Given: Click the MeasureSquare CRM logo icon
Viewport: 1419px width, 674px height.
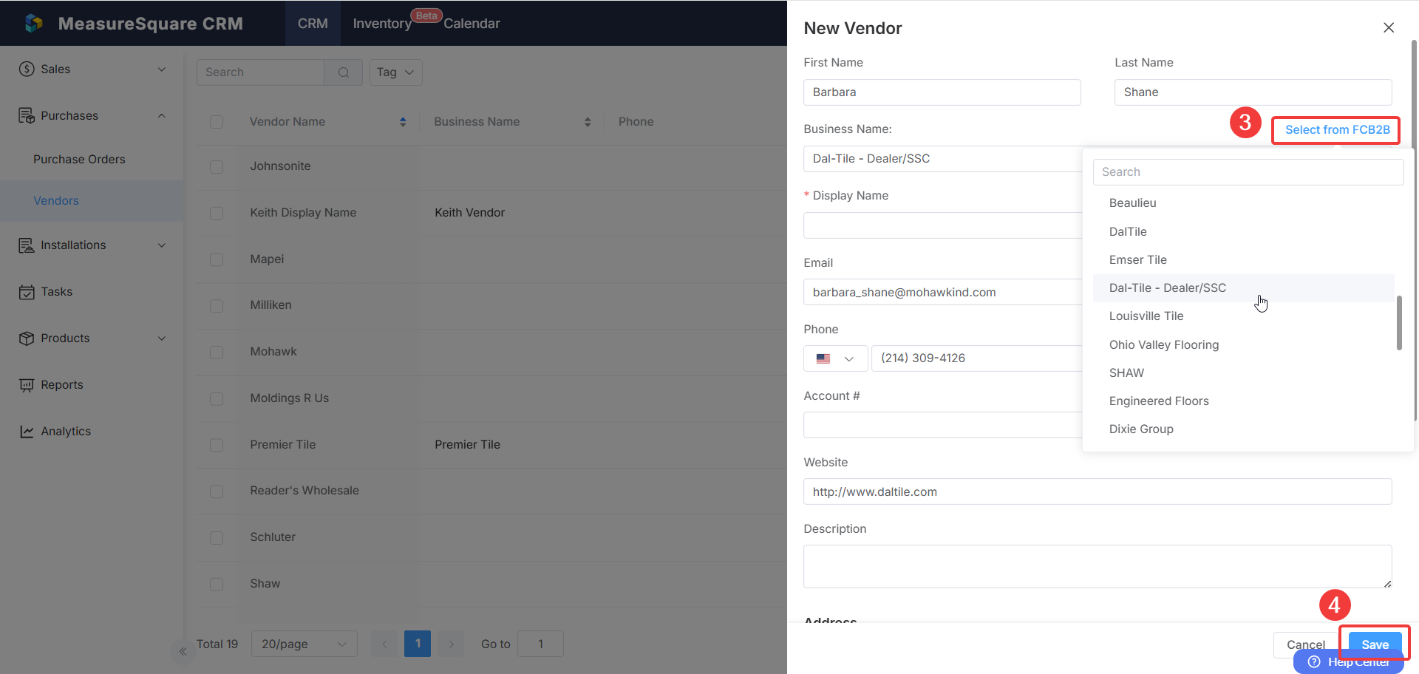Looking at the screenshot, I should tap(34, 23).
